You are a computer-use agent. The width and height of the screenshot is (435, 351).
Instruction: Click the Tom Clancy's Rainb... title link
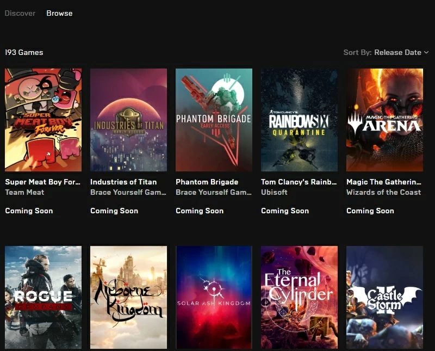pos(299,182)
